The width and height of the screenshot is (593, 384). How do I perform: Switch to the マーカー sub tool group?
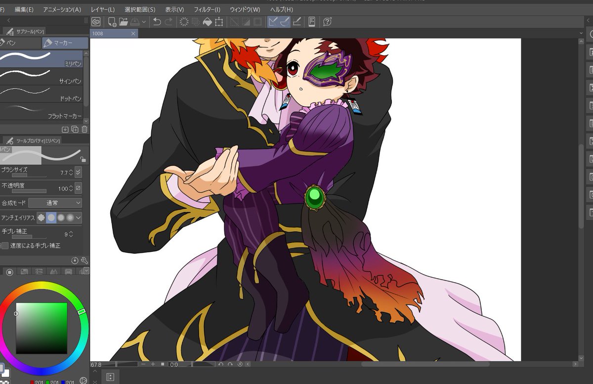pyautogui.click(x=65, y=43)
